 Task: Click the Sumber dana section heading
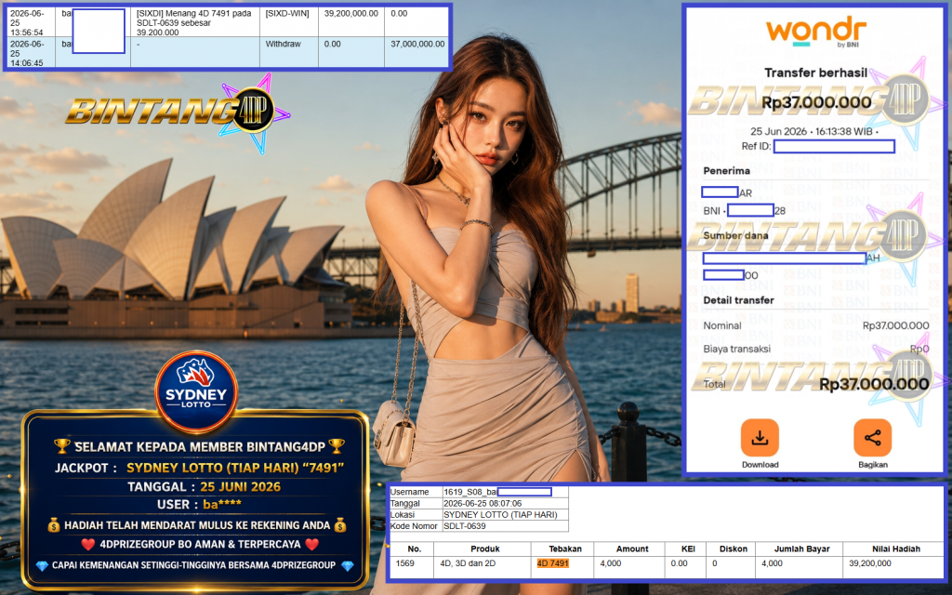click(735, 235)
